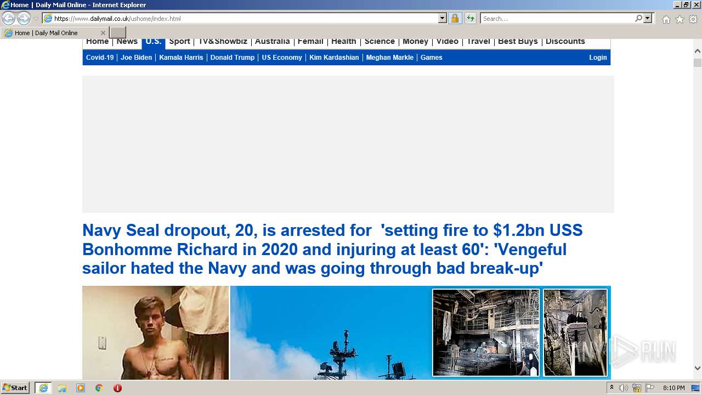
Task: Open the Travel section
Action: point(479,42)
